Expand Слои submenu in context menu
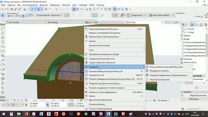This screenshot has width=208, height=117. 115,50
